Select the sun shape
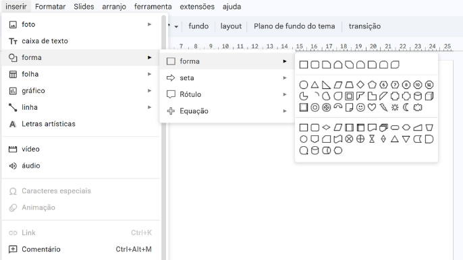The width and height of the screenshot is (463, 260). point(395,108)
